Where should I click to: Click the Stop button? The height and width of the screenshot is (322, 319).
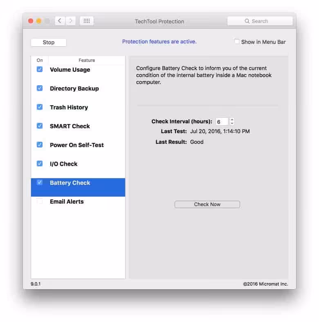(49, 43)
